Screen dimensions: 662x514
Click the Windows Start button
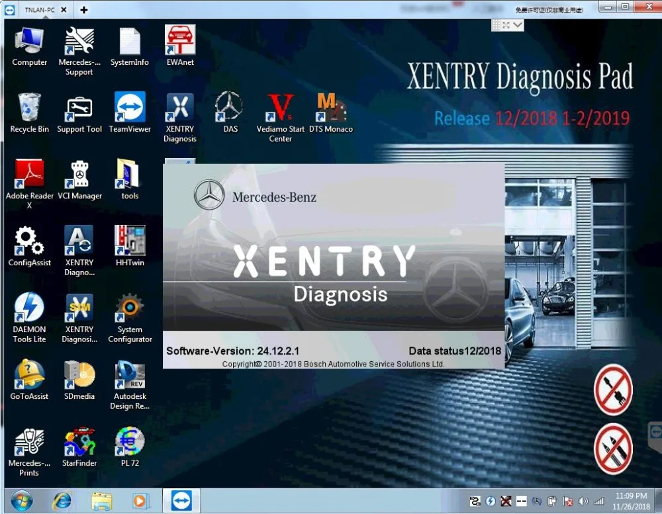(x=22, y=501)
